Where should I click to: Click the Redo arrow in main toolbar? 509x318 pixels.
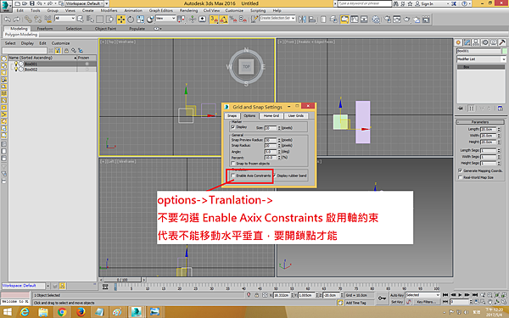(x=16, y=20)
